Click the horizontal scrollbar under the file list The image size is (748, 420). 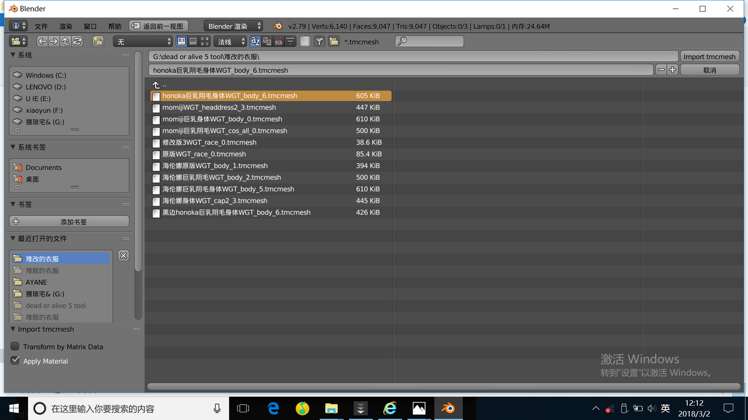point(444,386)
